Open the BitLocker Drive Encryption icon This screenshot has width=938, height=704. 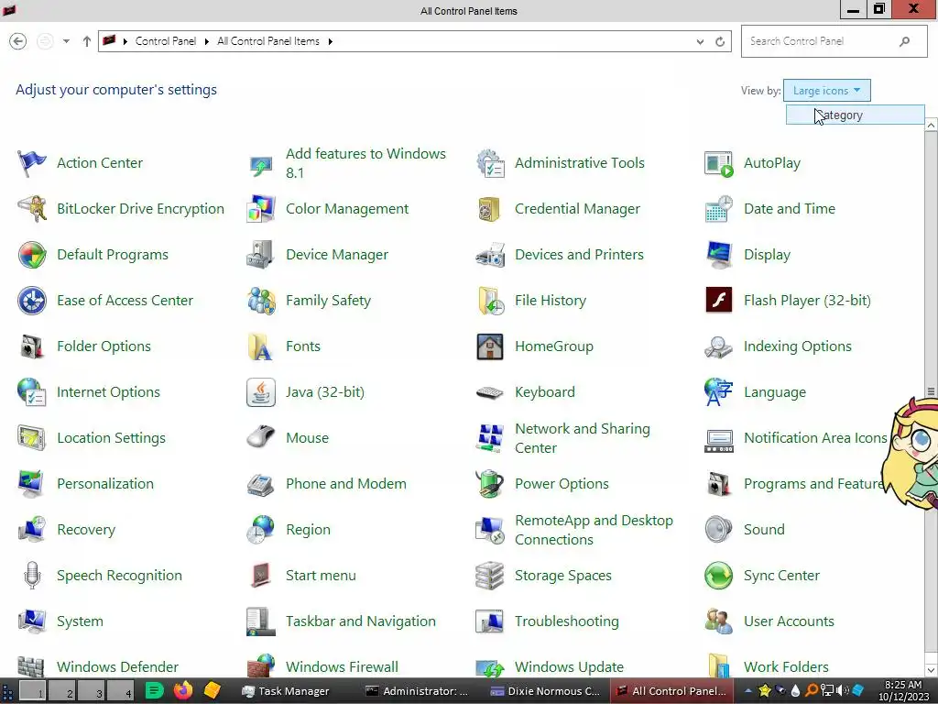[x=32, y=209]
